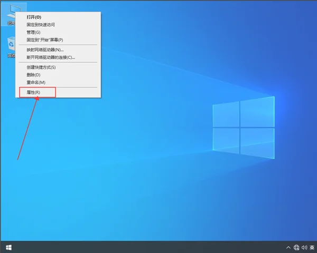Open the network globe tray icon
This screenshot has height=253, width=317.
click(296, 247)
